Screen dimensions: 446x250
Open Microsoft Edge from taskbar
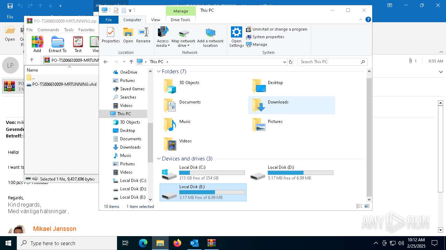143,243
